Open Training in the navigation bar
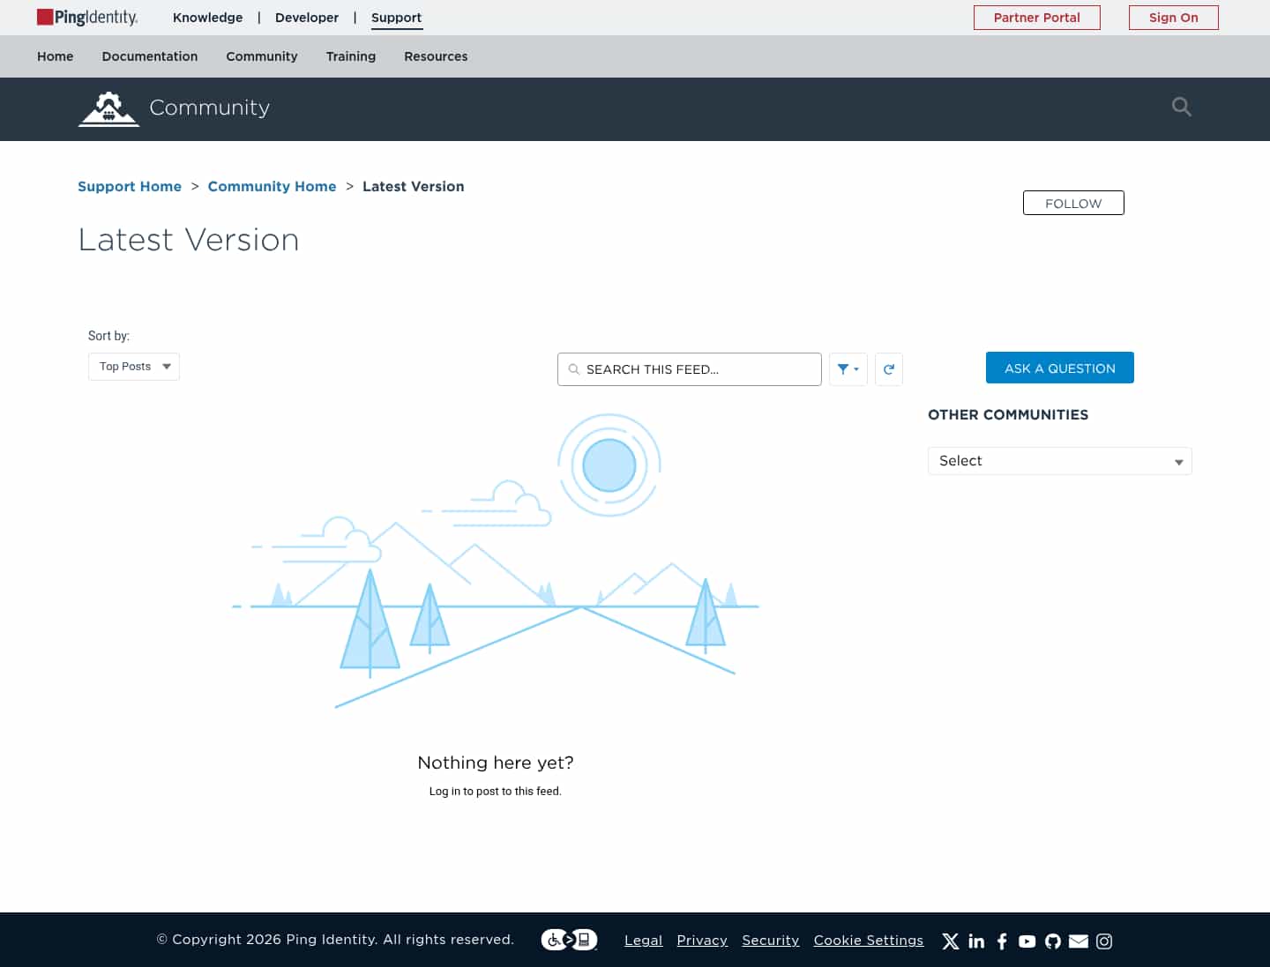The image size is (1270, 967). coord(351,56)
